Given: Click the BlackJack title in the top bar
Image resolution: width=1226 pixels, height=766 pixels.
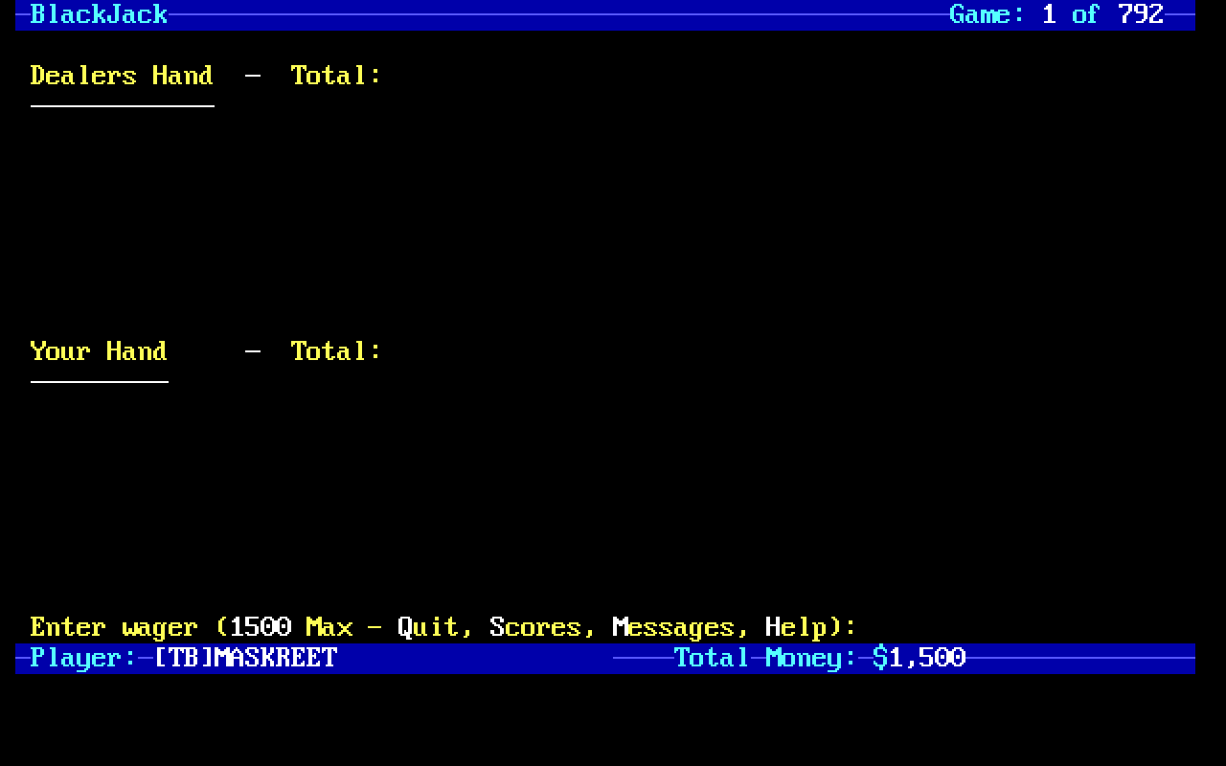Looking at the screenshot, I should 99,14.
